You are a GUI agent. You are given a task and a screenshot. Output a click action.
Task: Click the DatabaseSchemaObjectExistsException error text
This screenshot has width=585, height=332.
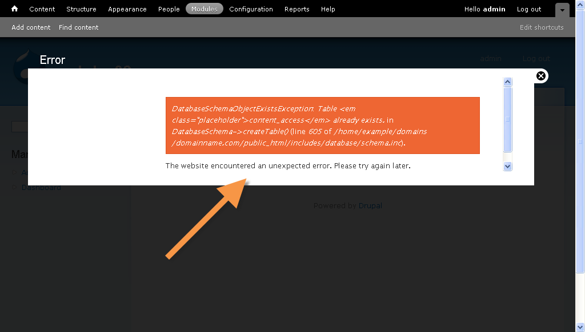coord(298,125)
